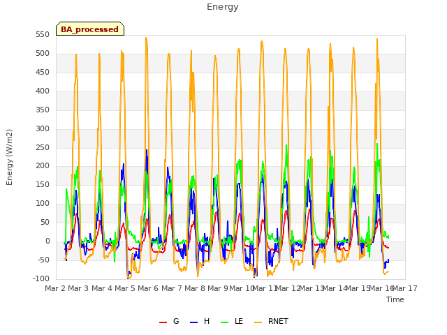Viewport: 447px width, 335px height.
Task: Click the Mar 14 x-axis tick label
Action: click(x=335, y=288)
